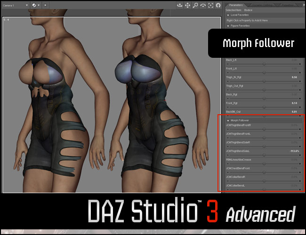This screenshot has height=235, width=306.
Task: Open the Camera 1 view dropdown
Action: pyautogui.click(x=15, y=6)
